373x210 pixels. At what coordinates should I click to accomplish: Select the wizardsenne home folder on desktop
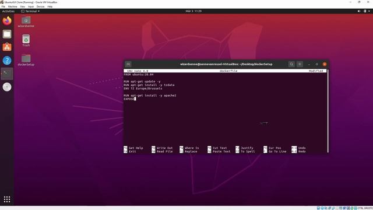26,22
